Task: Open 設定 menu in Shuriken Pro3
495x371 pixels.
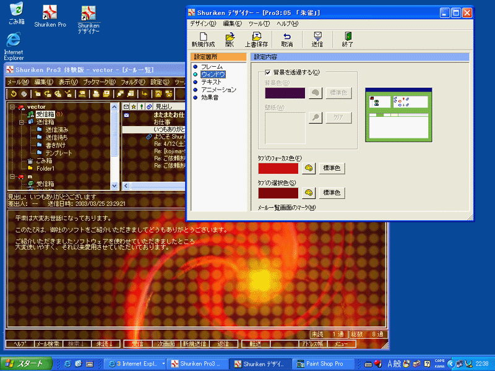Action: (160, 82)
